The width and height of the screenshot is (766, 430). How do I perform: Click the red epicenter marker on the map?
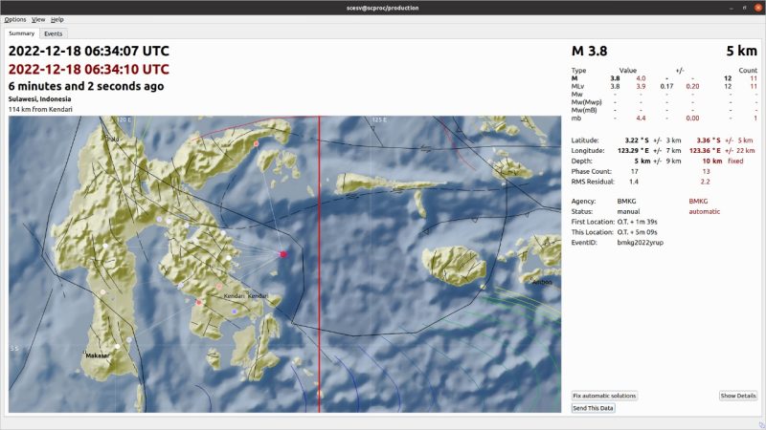(282, 253)
